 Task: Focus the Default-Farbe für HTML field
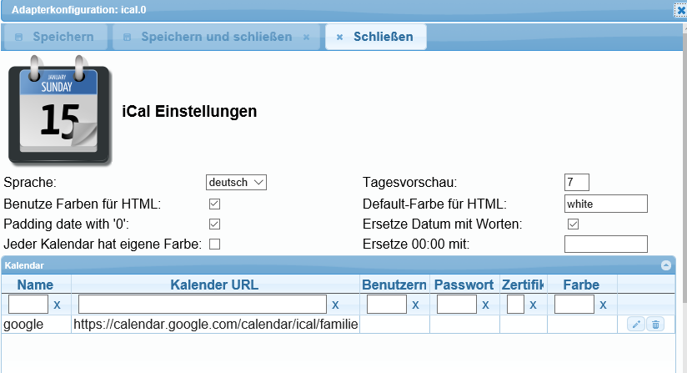pyautogui.click(x=605, y=204)
